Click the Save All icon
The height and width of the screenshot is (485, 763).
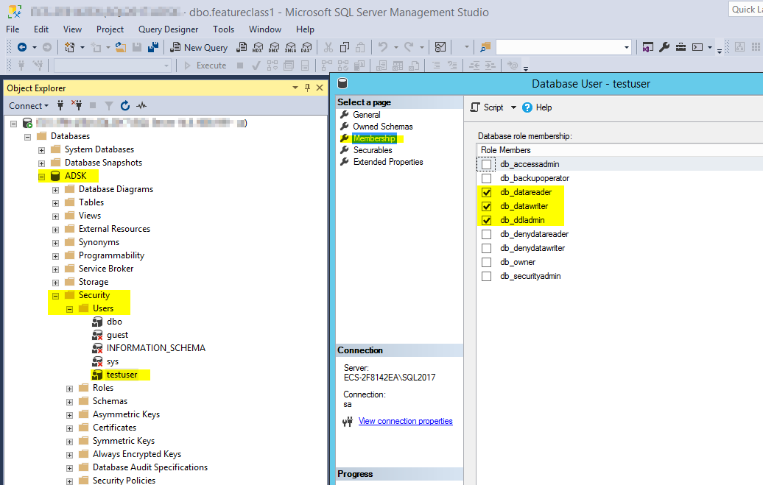(152, 47)
